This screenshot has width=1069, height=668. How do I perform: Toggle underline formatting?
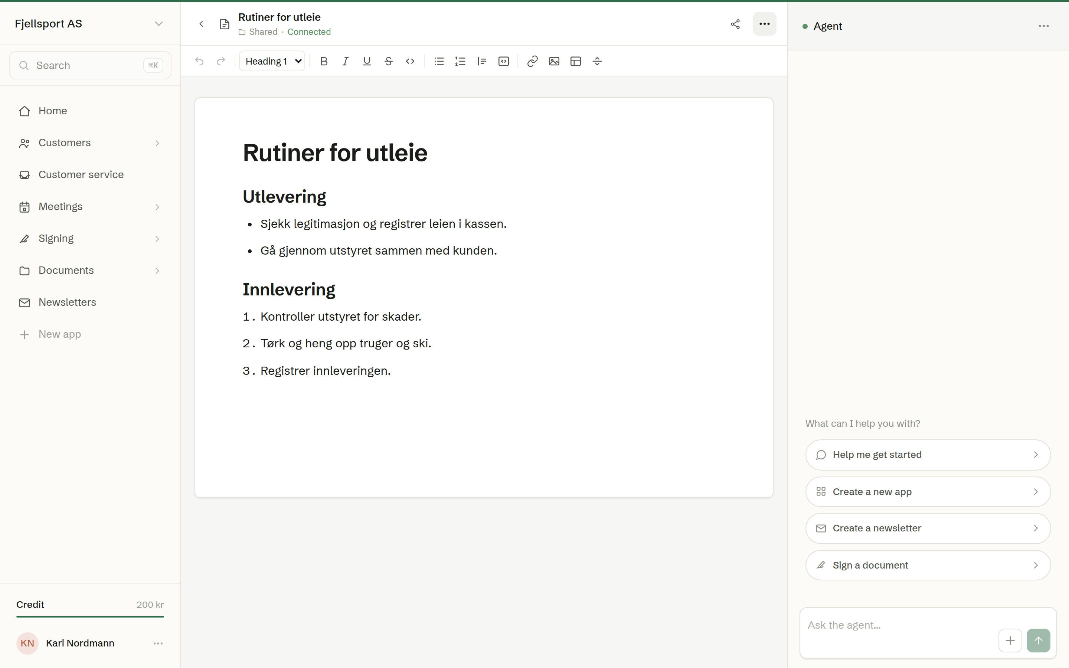tap(367, 61)
